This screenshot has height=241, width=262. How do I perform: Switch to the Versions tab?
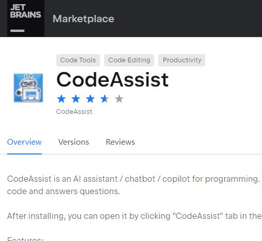pyautogui.click(x=74, y=142)
